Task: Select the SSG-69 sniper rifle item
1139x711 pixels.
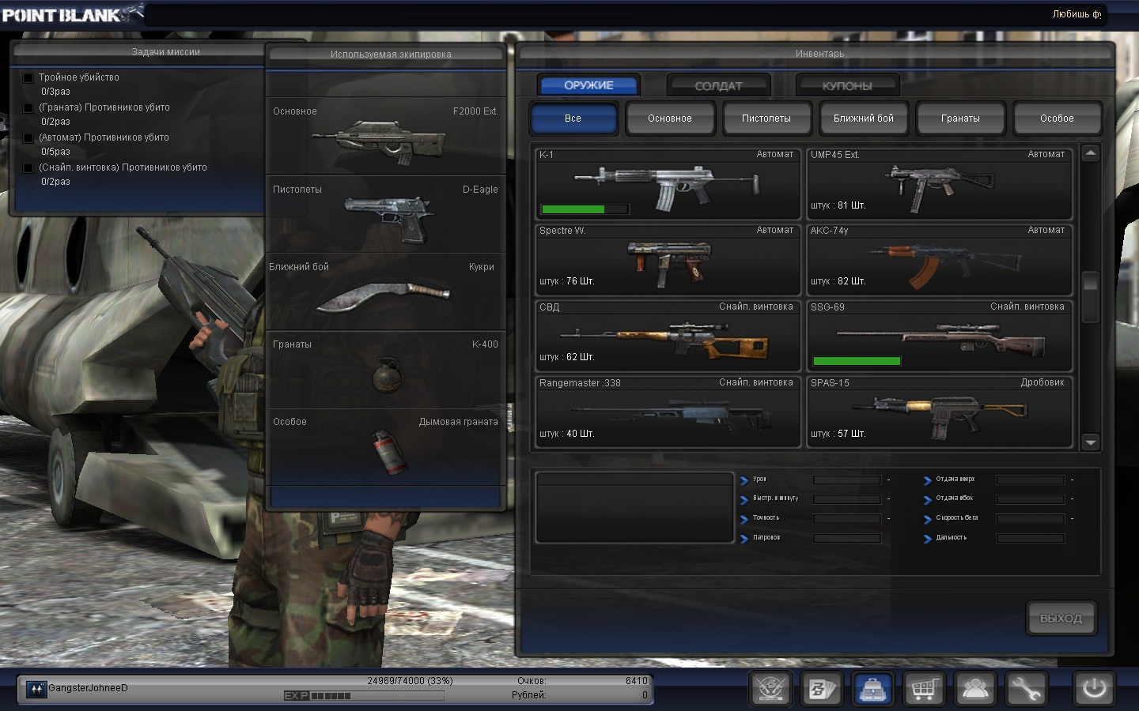Action: (940, 336)
